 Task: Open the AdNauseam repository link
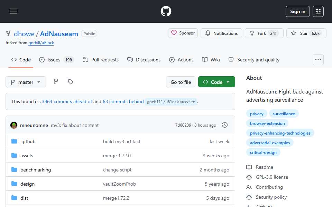coord(59,34)
